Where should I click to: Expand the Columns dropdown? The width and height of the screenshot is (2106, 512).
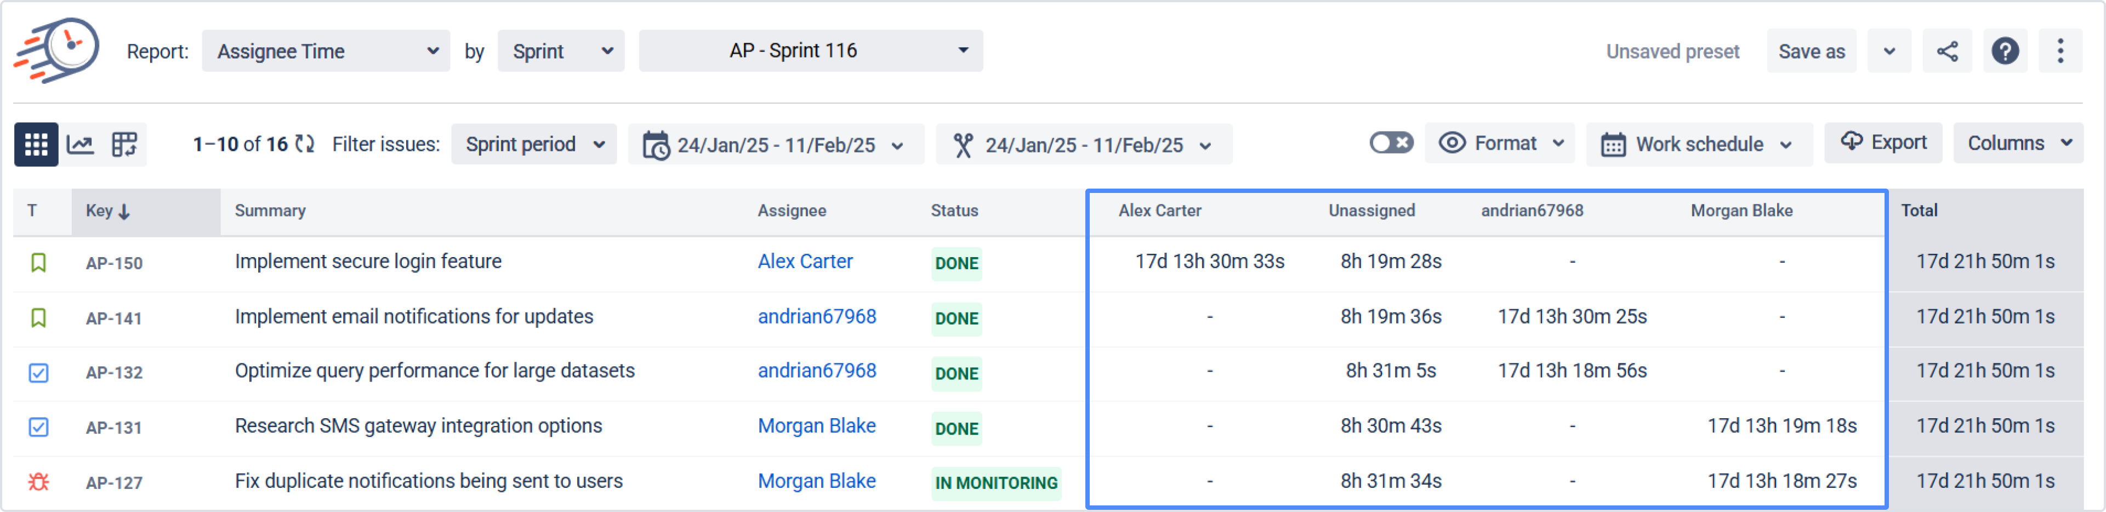coord(2018,144)
